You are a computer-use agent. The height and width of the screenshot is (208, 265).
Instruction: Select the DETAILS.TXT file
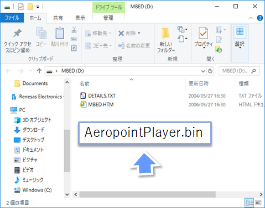coord(102,95)
